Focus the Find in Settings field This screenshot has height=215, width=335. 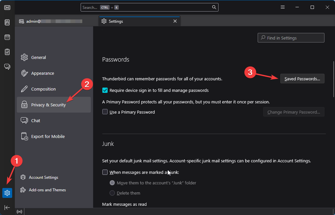pos(291,38)
